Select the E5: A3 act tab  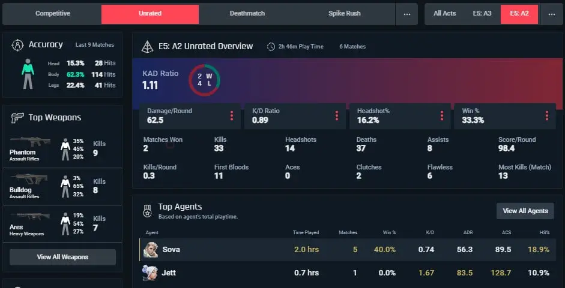point(482,14)
